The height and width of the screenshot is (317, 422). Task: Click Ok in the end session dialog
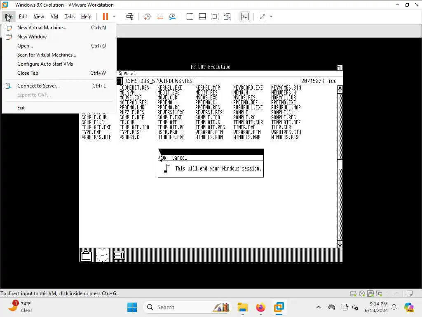click(x=163, y=158)
